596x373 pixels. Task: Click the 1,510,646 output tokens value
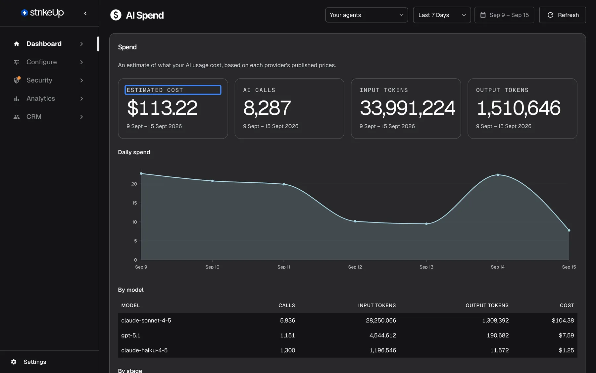(x=519, y=108)
